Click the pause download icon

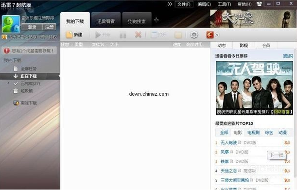(123, 35)
